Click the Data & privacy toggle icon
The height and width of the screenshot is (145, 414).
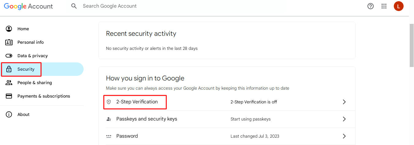(x=9, y=56)
